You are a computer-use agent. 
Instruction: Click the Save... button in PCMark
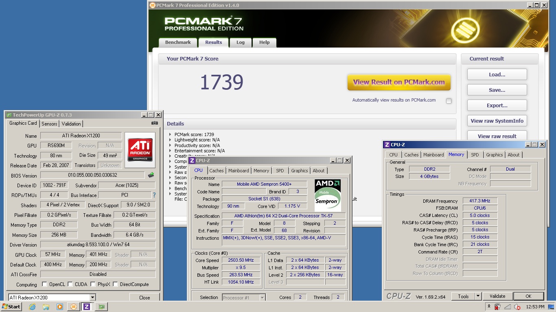tap(497, 90)
